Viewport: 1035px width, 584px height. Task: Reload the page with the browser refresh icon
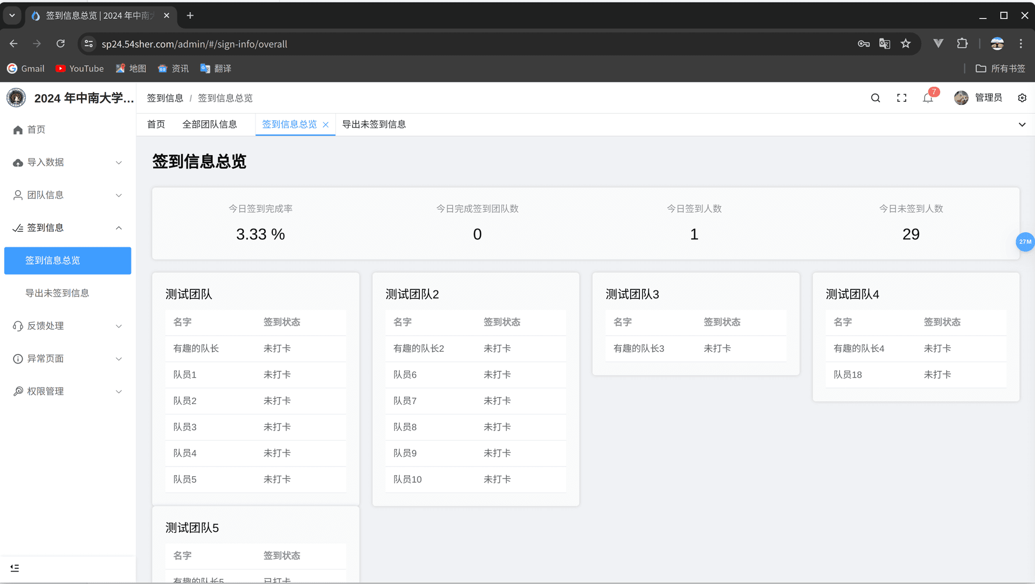(60, 44)
